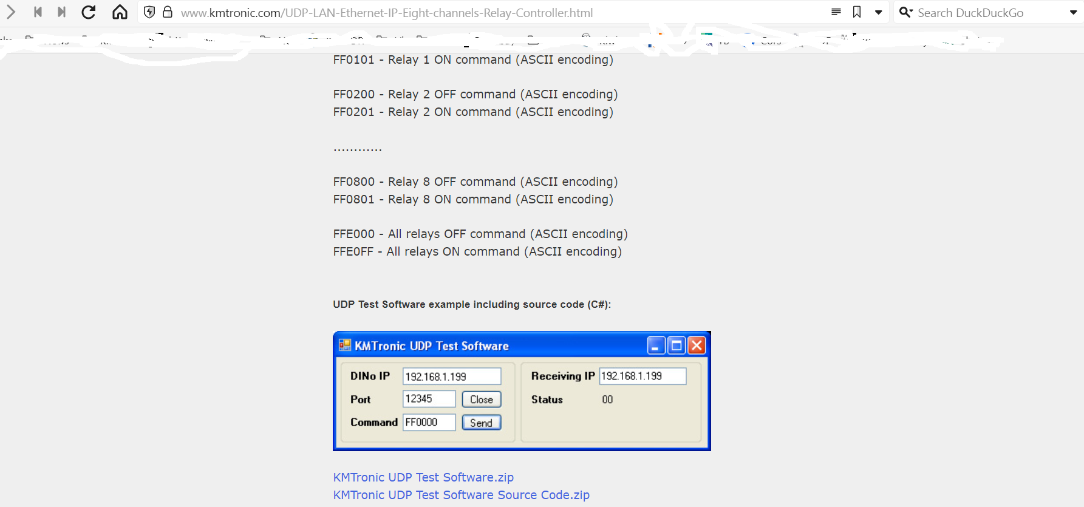Download KMTronic UDP Test Software.zip
The height and width of the screenshot is (507, 1084).
pyautogui.click(x=423, y=477)
